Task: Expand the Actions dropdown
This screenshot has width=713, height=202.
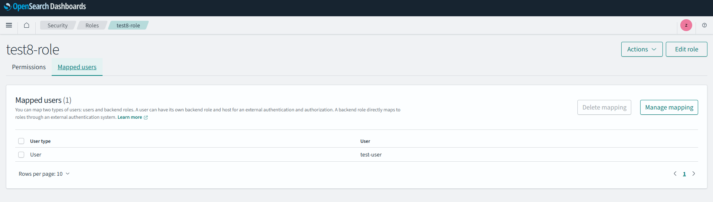Action: click(642, 49)
